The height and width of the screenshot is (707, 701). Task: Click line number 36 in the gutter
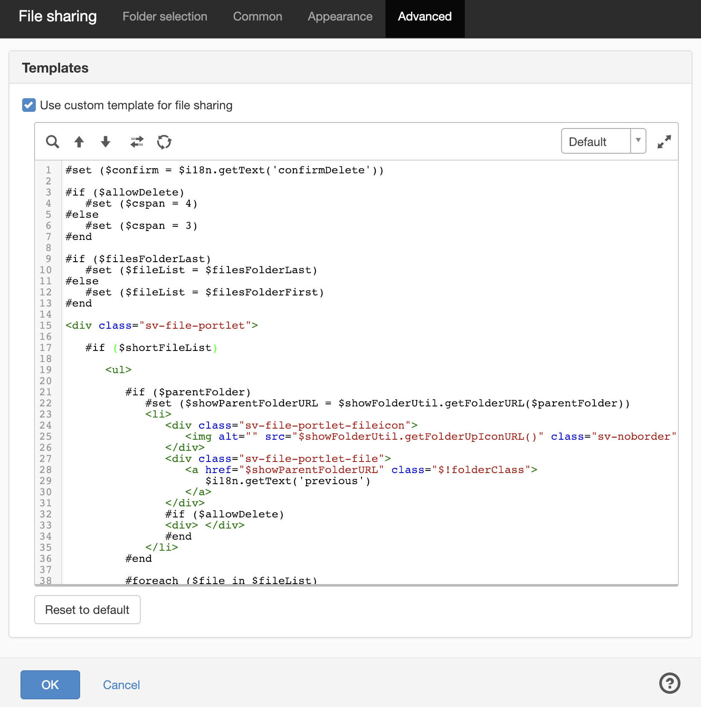point(46,558)
